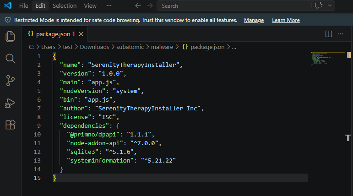Image resolution: width=353 pixels, height=196 pixels.
Task: Click line number 9 in gutter
Action: pos(39,126)
